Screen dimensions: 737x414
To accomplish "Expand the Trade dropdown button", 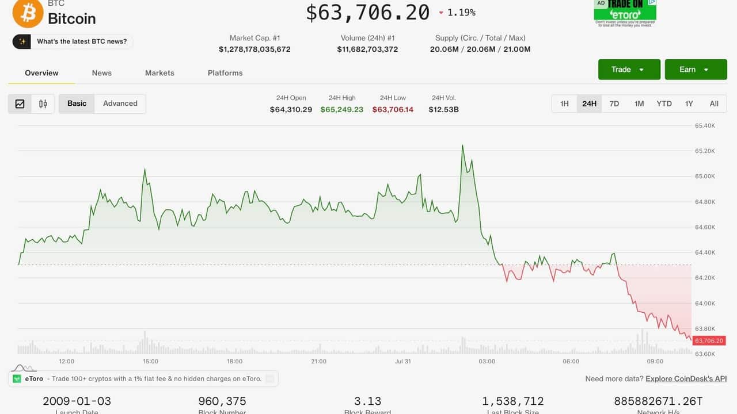I will click(x=628, y=70).
